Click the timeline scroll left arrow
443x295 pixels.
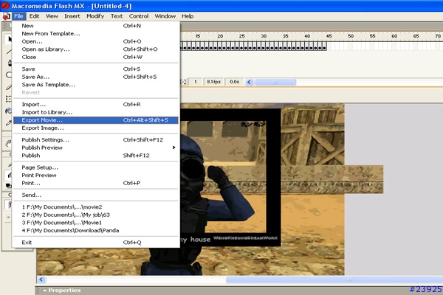[249, 82]
